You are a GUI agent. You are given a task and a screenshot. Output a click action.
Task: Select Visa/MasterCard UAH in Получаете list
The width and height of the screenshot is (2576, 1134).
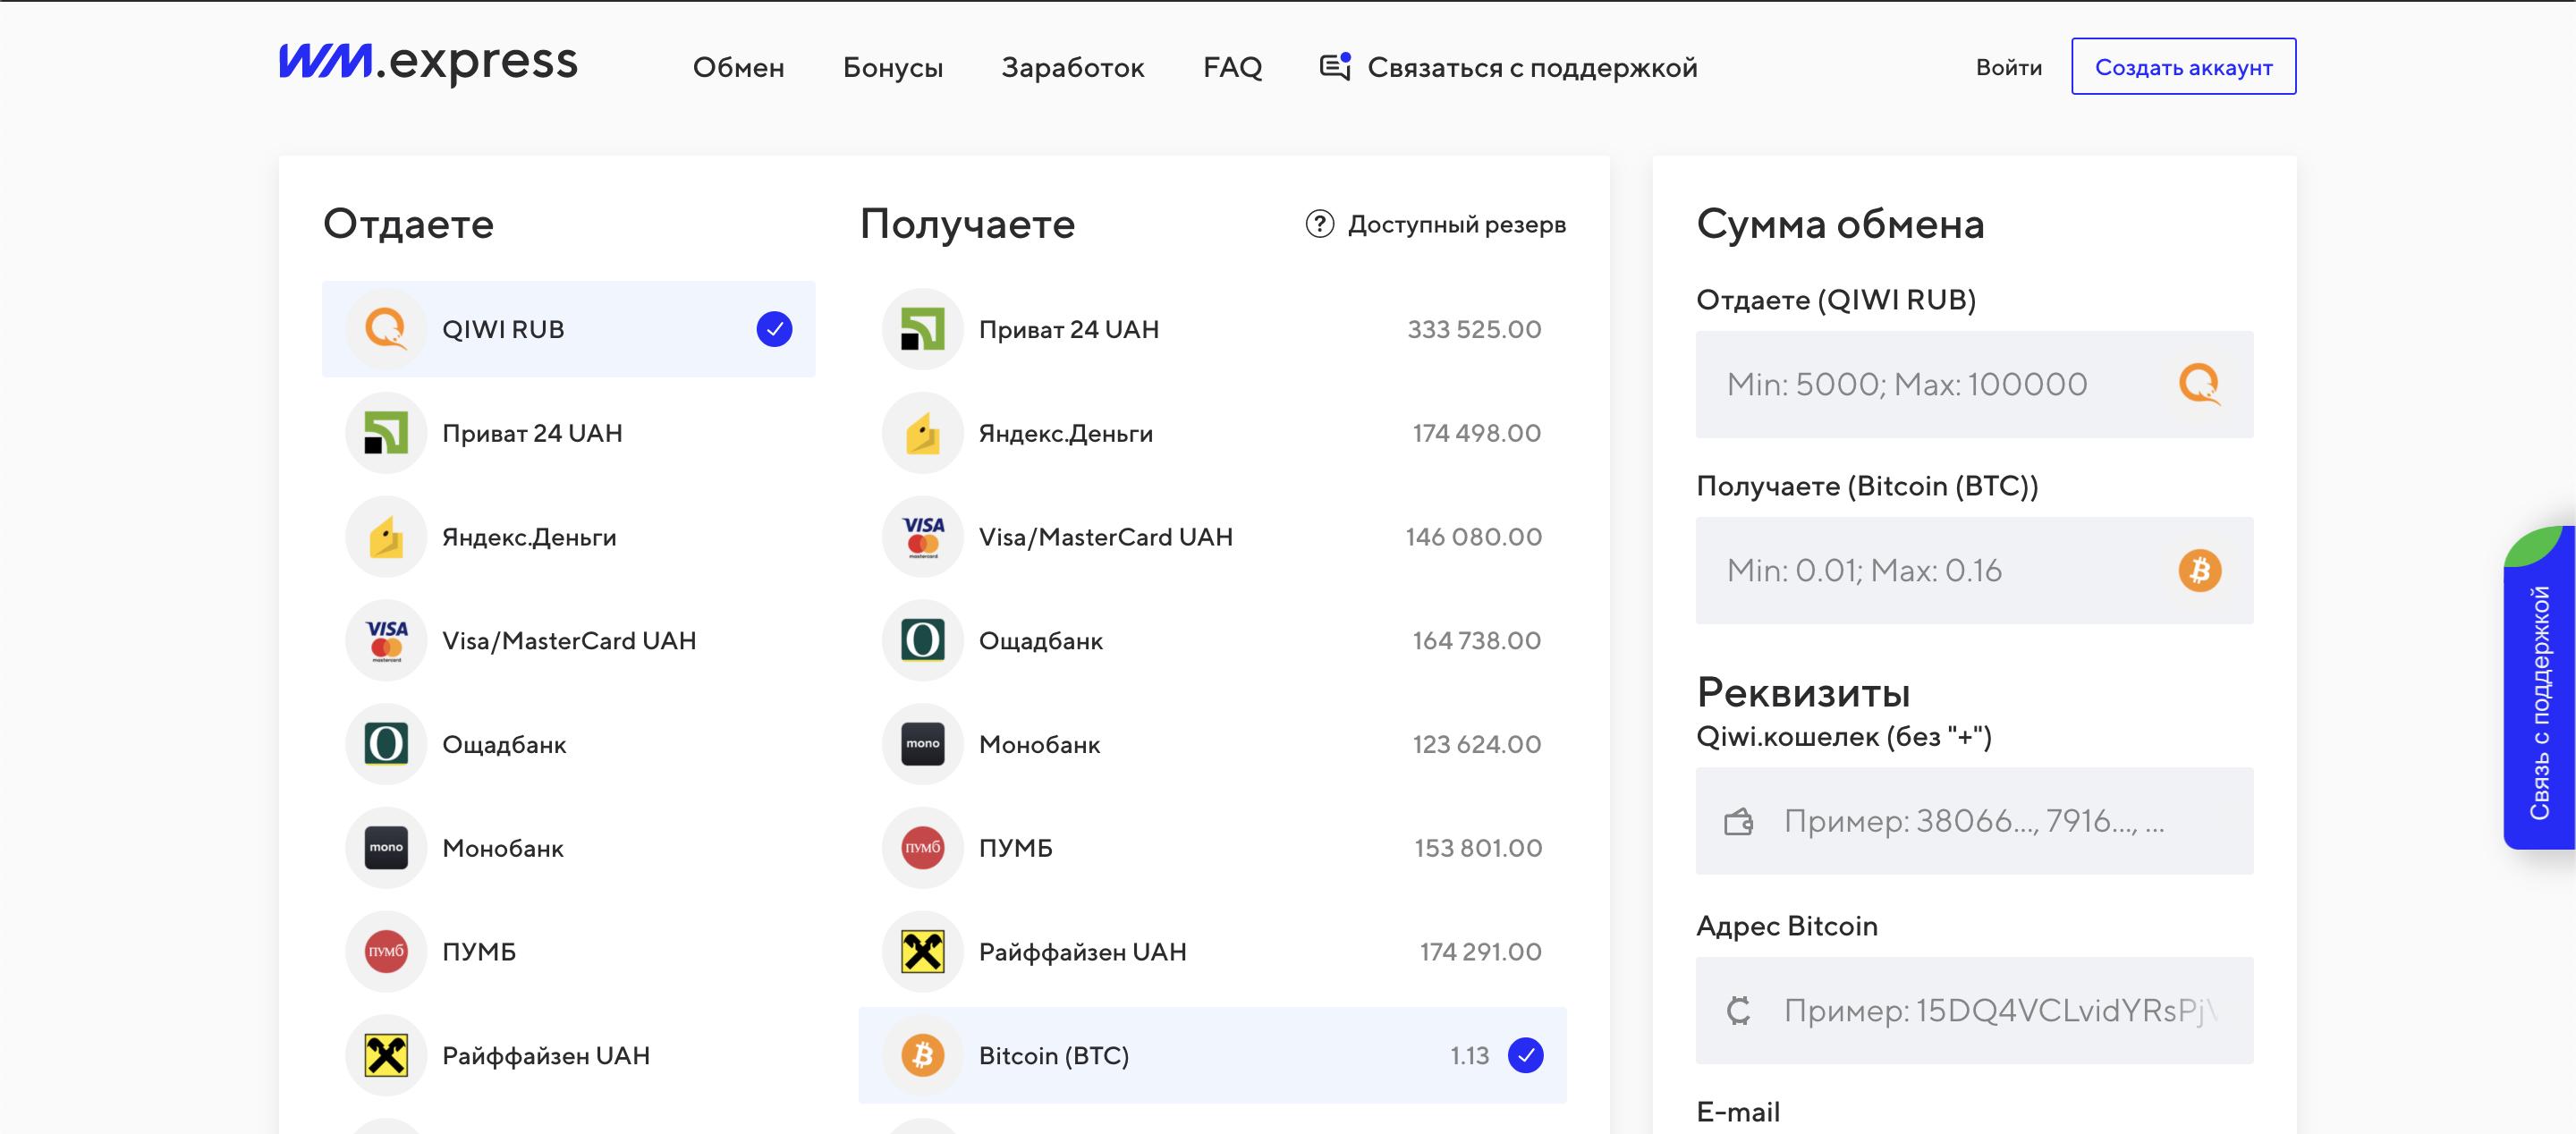1105,537
